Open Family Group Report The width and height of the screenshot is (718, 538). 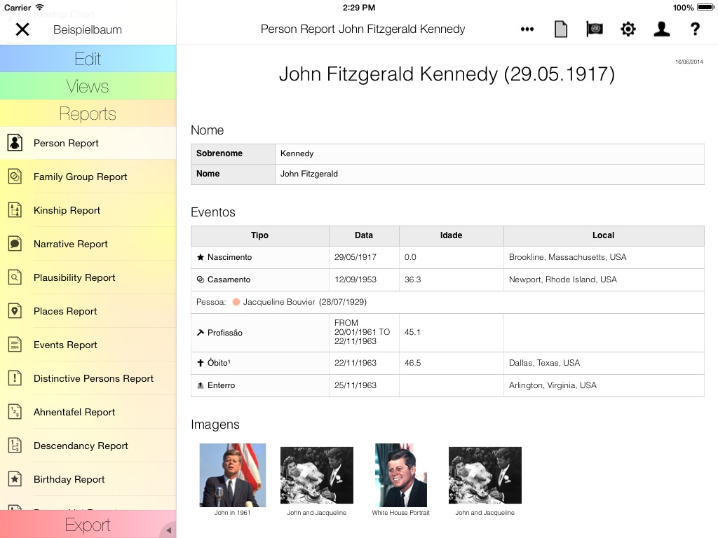tap(88, 177)
